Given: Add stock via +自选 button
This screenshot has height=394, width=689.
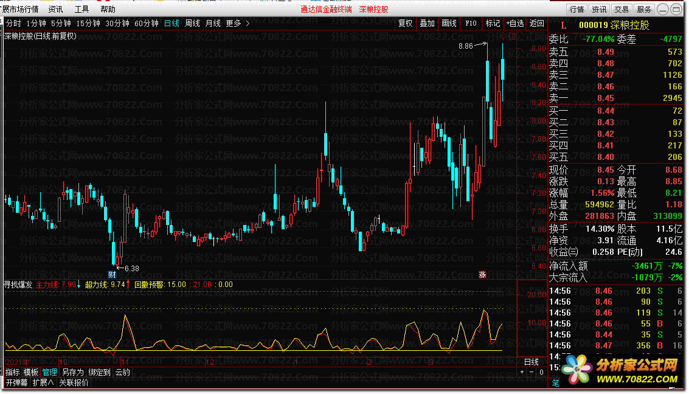Looking at the screenshot, I should coord(514,23).
